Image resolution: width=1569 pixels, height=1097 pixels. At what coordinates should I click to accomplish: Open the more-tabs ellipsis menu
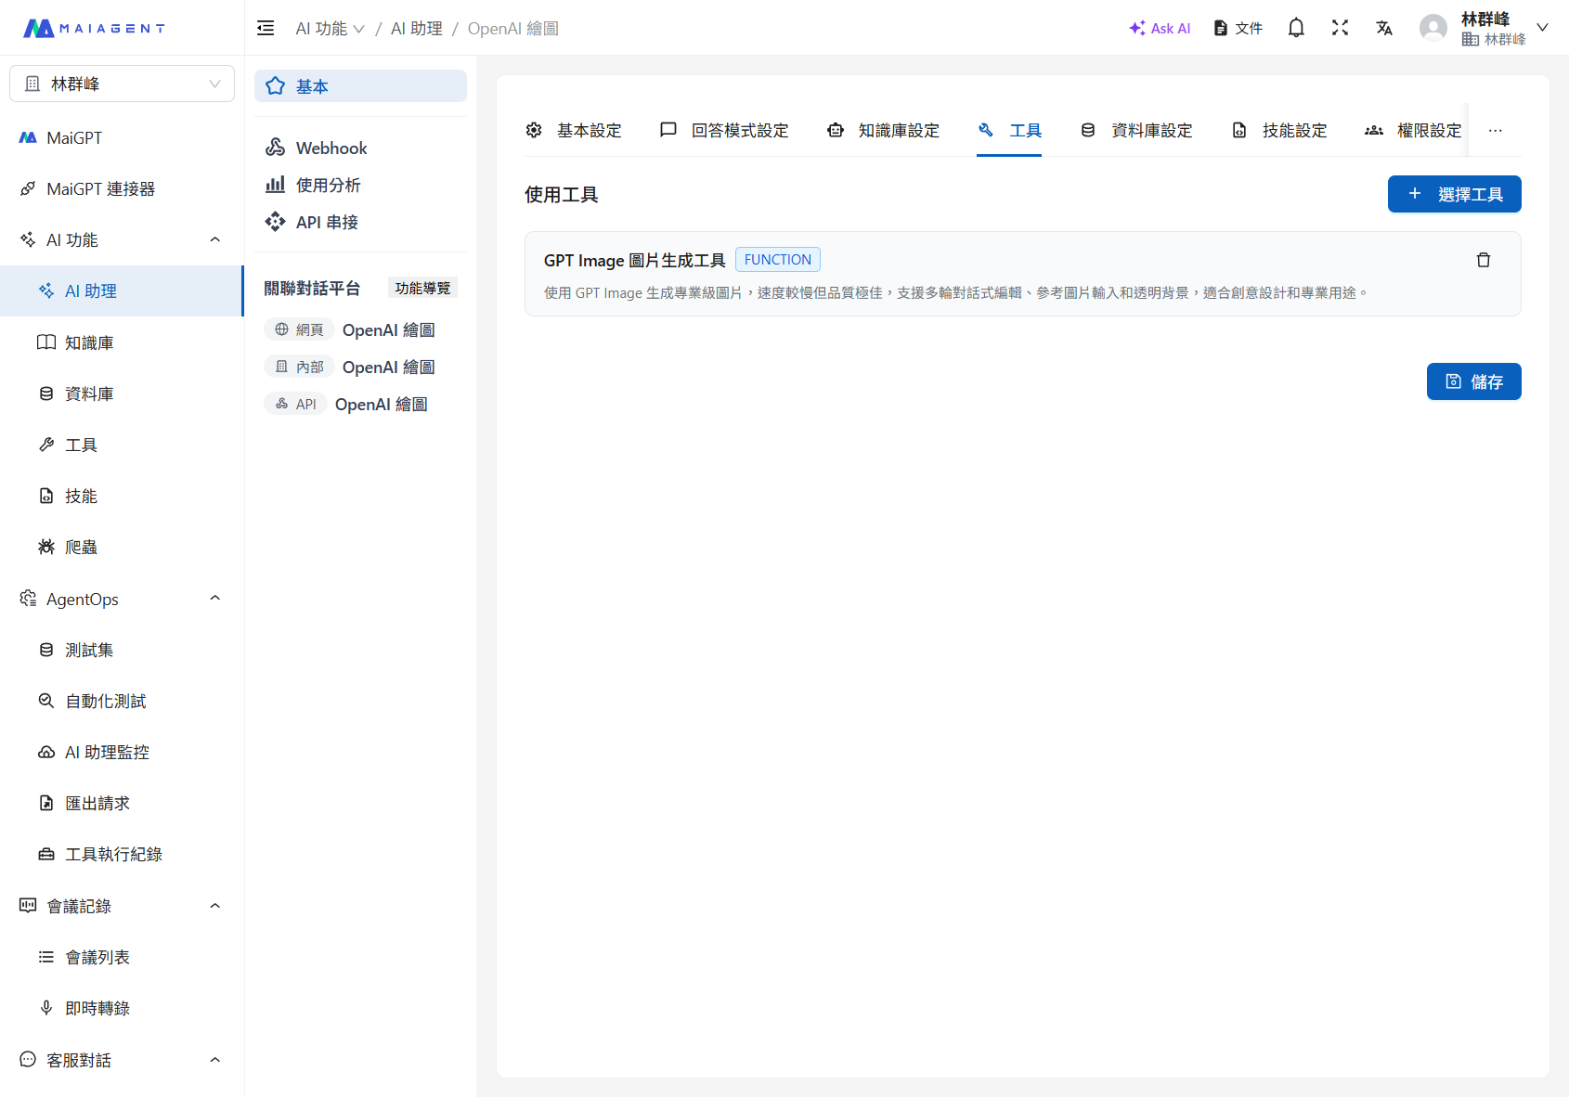[x=1495, y=130]
